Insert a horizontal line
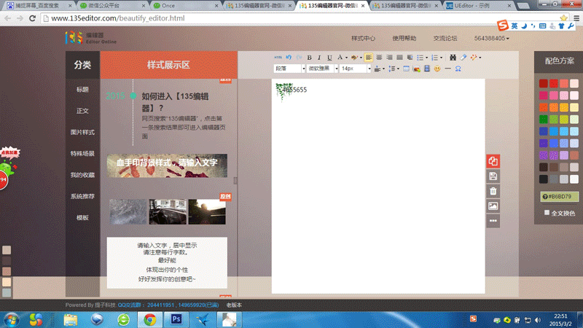Viewport: 583px width, 328px height. [447, 69]
